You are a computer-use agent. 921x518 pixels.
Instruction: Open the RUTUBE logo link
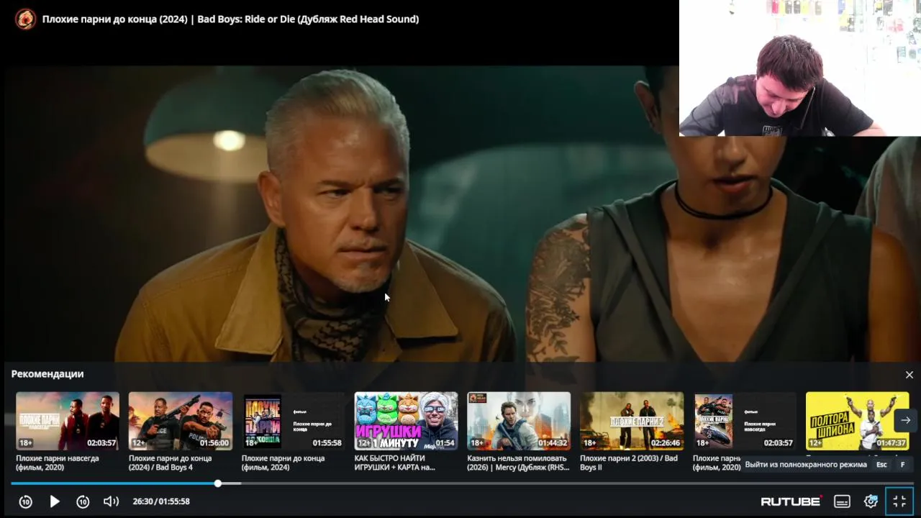(791, 501)
